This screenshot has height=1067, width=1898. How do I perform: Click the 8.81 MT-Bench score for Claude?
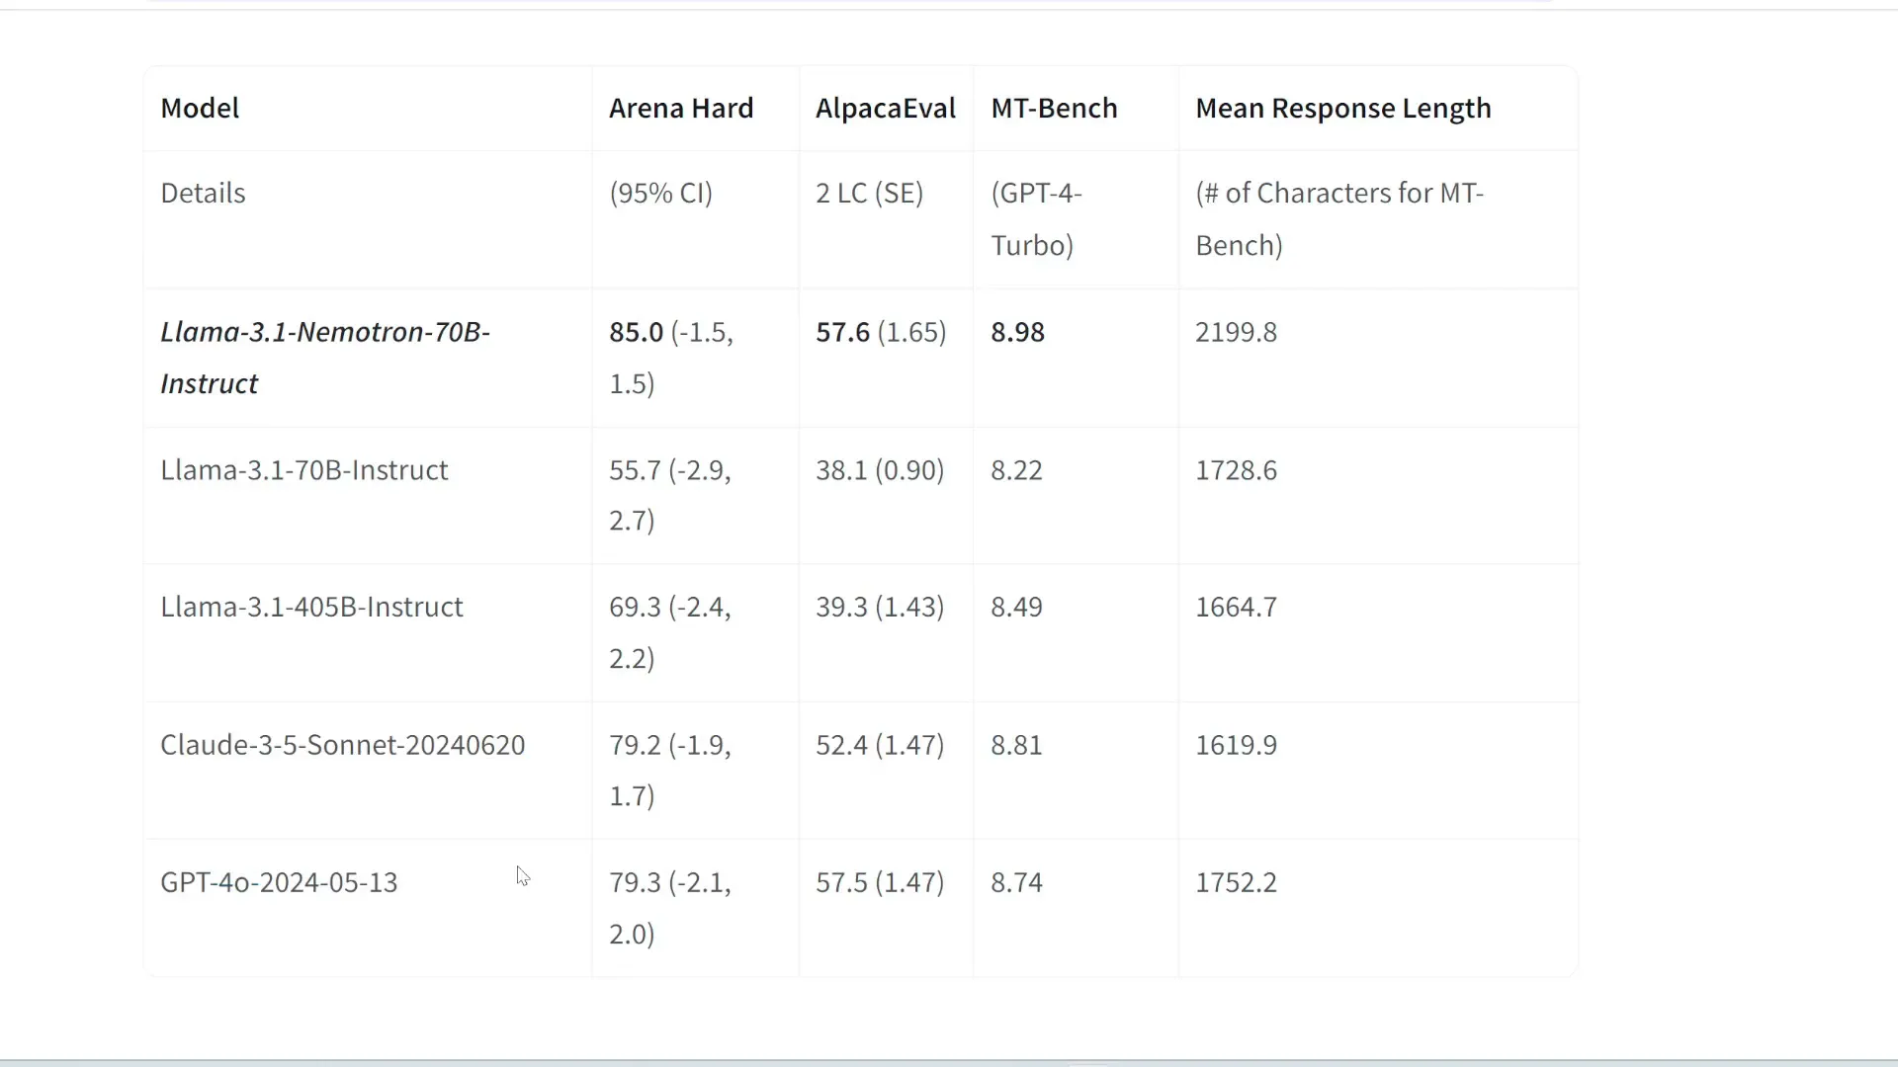1016,745
